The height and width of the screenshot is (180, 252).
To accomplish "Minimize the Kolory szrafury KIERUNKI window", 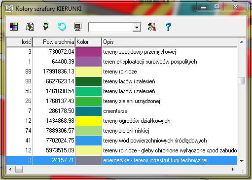I will pos(204,7).
